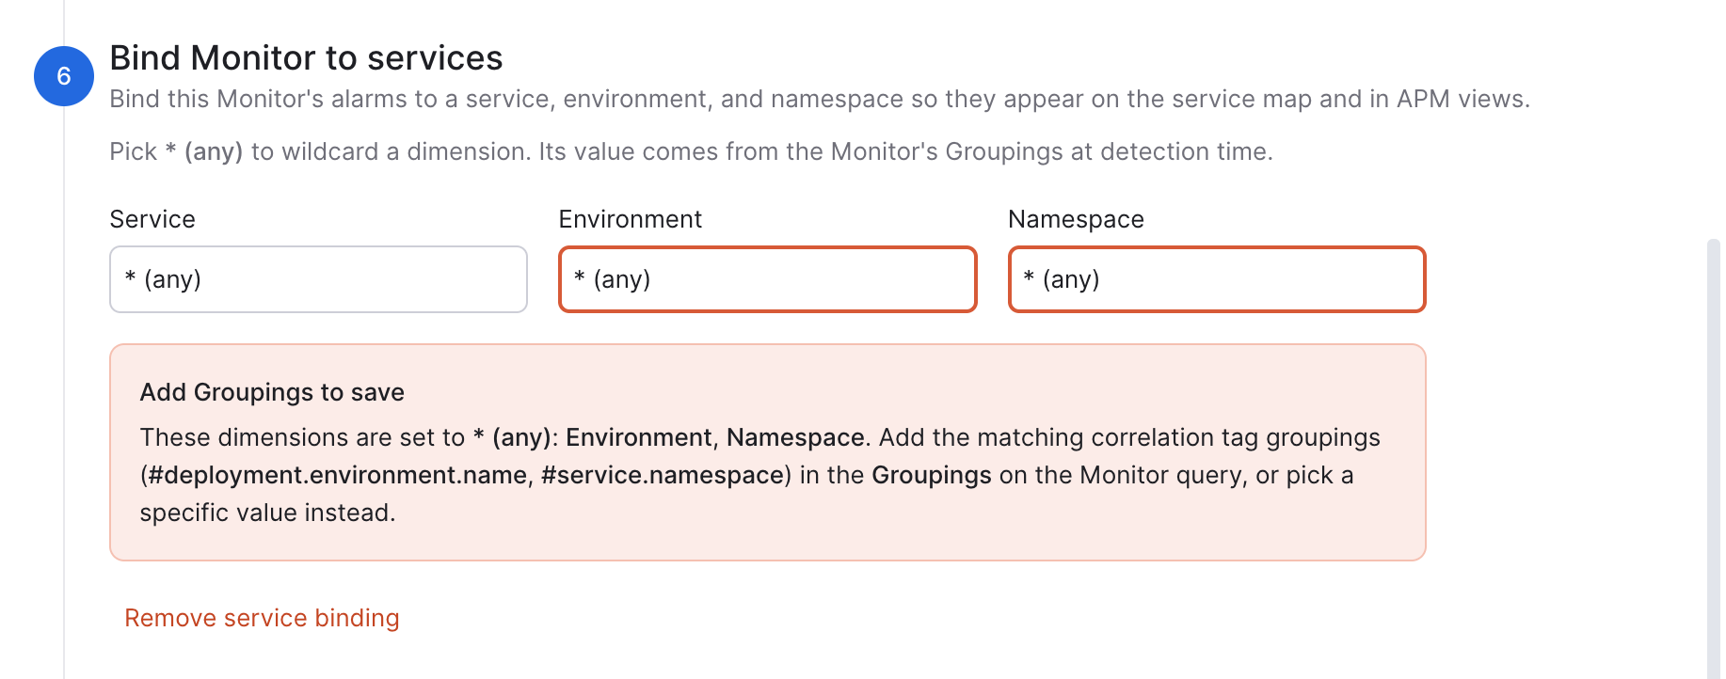
Task: Click the Namespace field label
Action: pos(1076,219)
